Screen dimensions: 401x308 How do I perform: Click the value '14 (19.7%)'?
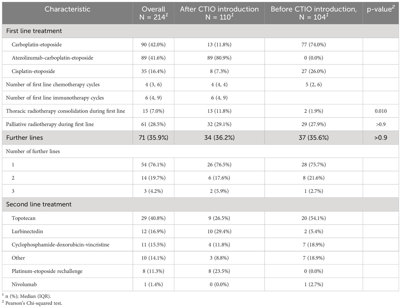click(153, 178)
